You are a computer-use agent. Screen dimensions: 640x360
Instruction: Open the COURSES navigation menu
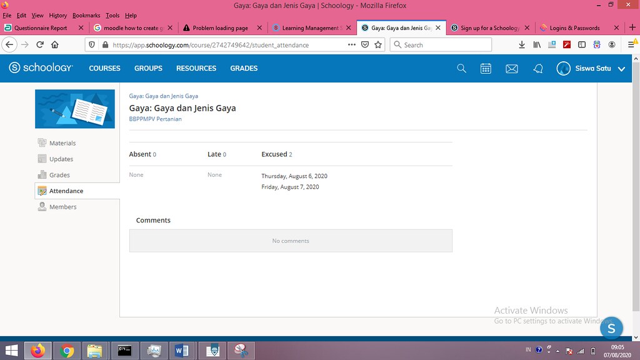click(104, 69)
